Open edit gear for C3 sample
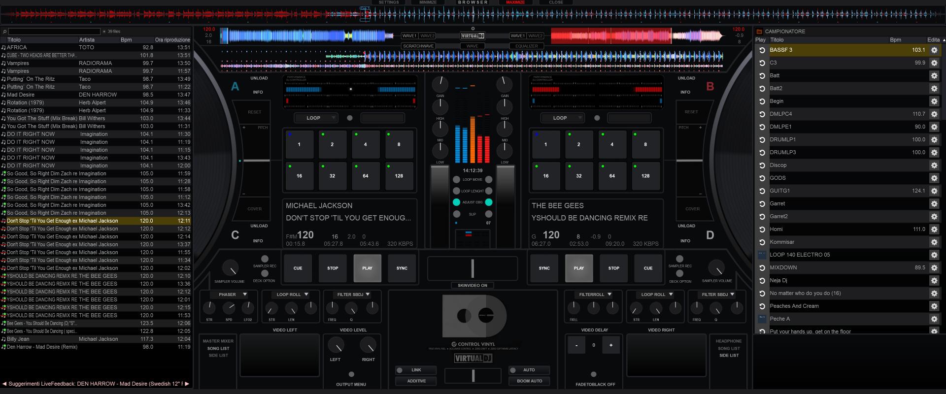This screenshot has width=946, height=394. coord(934,63)
